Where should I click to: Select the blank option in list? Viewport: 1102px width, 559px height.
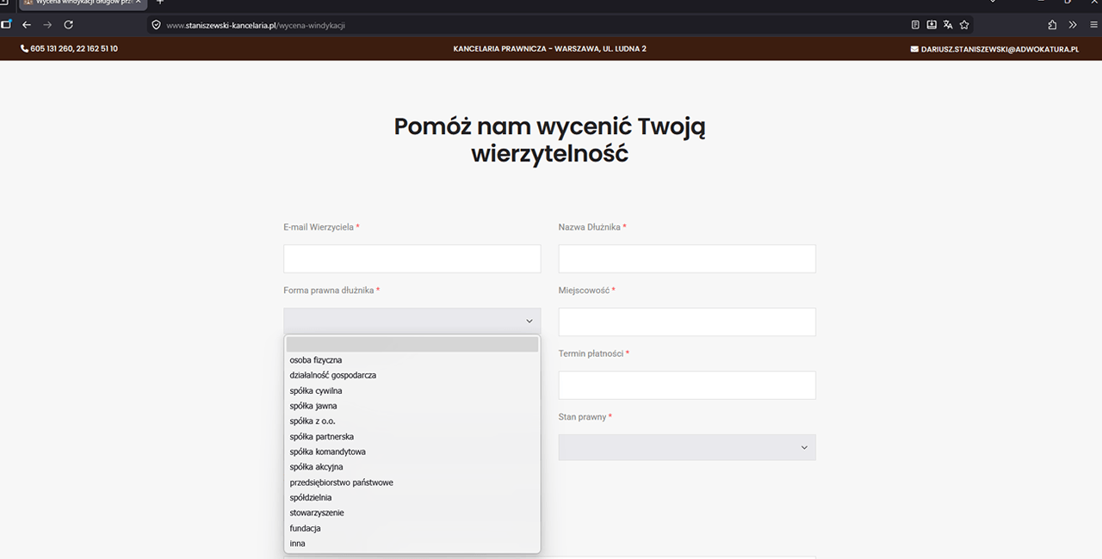coord(412,345)
